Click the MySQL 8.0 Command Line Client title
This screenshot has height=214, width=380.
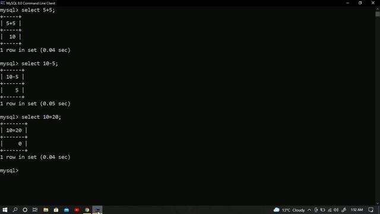31,3
